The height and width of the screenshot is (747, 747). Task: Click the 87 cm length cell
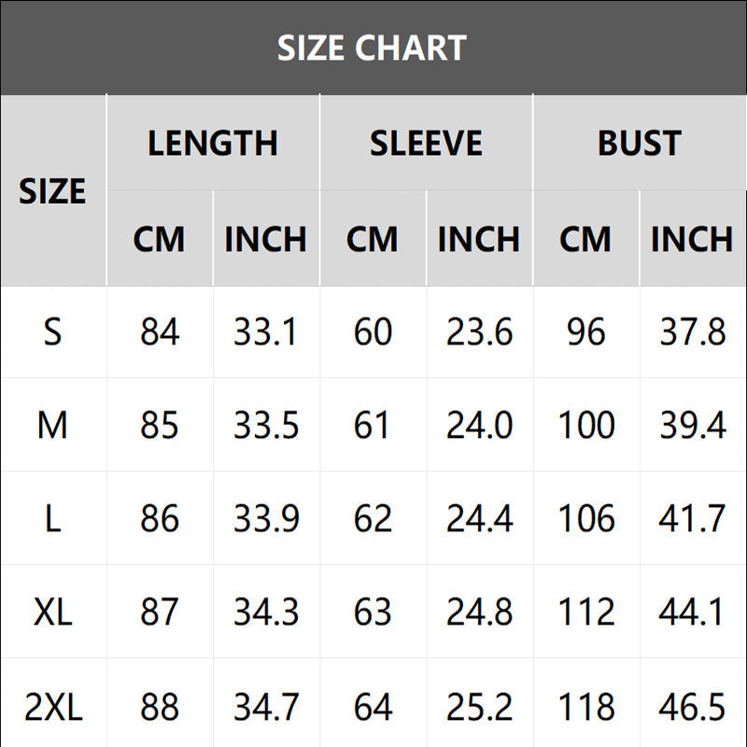pyautogui.click(x=160, y=613)
